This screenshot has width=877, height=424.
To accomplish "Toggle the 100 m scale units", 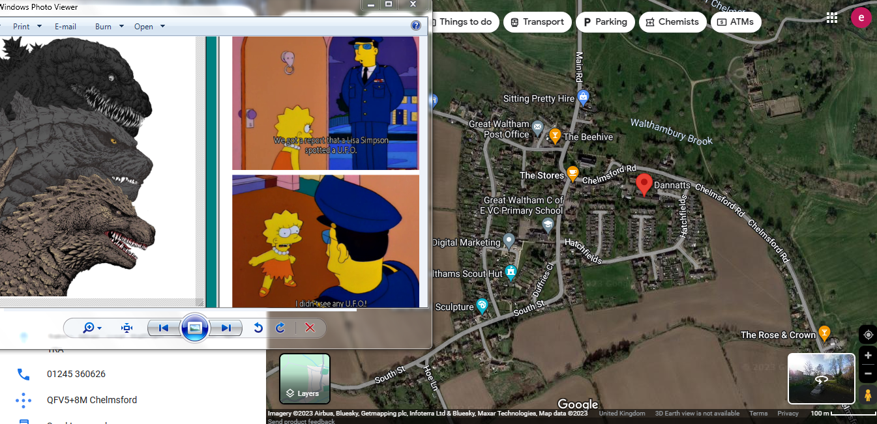I will point(842,414).
